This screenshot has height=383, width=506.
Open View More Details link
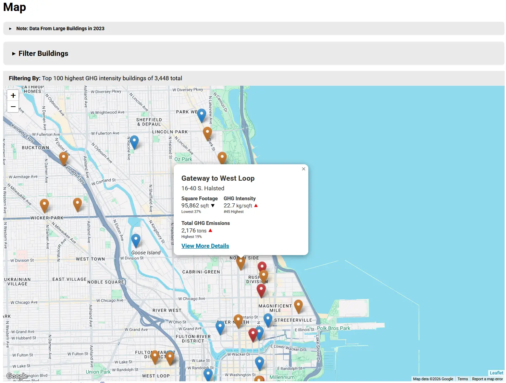(205, 246)
